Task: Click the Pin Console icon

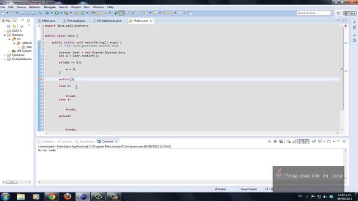Action: [314, 141]
